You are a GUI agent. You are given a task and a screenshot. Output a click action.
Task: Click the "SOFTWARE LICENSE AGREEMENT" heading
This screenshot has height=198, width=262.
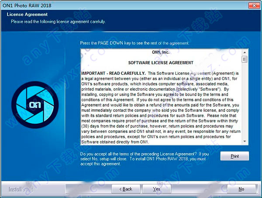tap(161, 63)
